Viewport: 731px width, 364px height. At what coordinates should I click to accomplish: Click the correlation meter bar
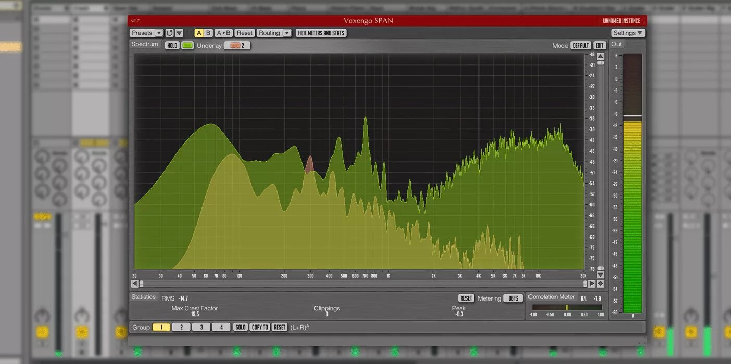pos(567,307)
